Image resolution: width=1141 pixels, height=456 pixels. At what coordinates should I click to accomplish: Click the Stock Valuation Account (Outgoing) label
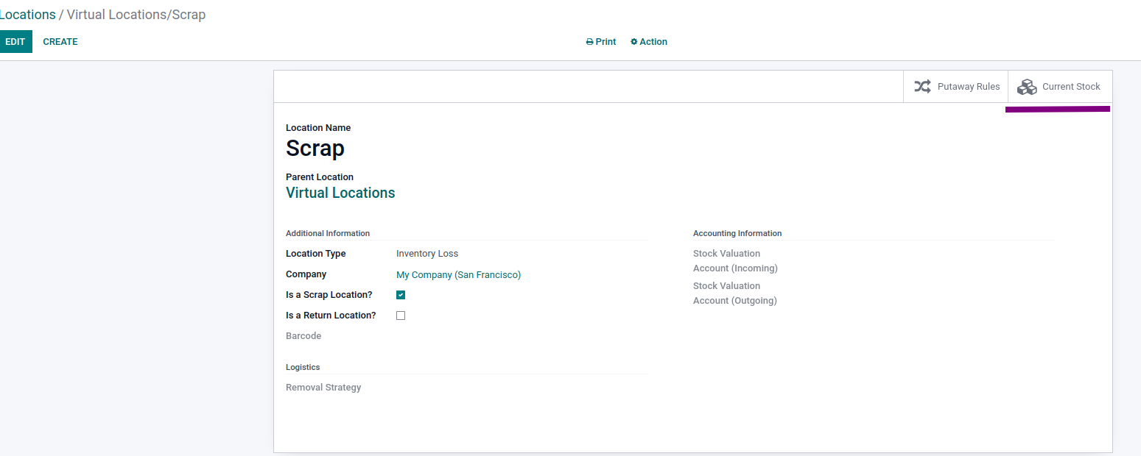[735, 293]
